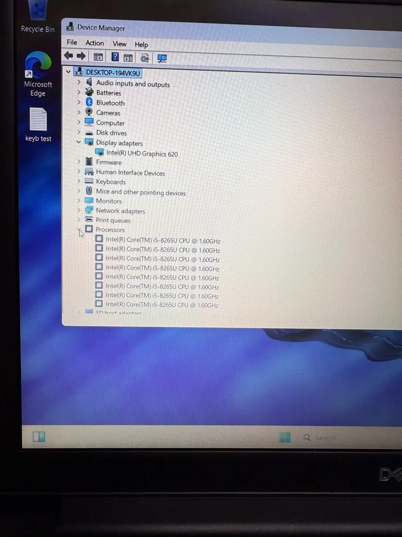402x537 pixels.
Task: Click the Scan for hardware changes icon
Action: click(162, 58)
